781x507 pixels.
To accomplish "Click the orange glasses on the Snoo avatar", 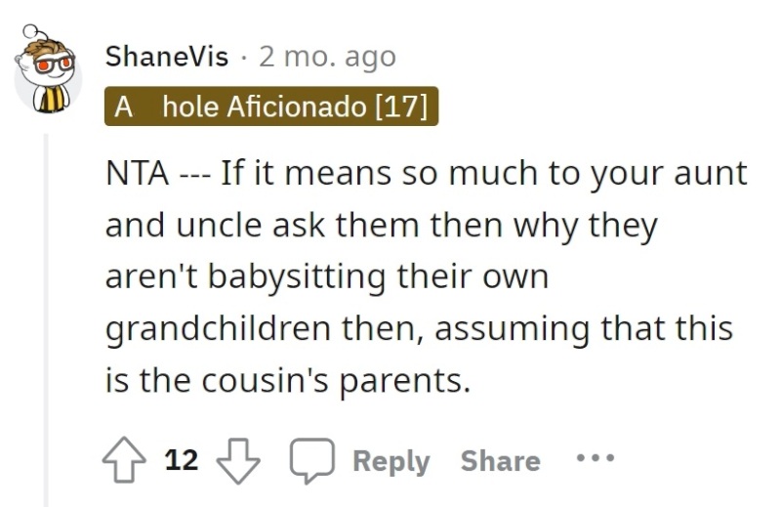I will pyautogui.click(x=54, y=64).
